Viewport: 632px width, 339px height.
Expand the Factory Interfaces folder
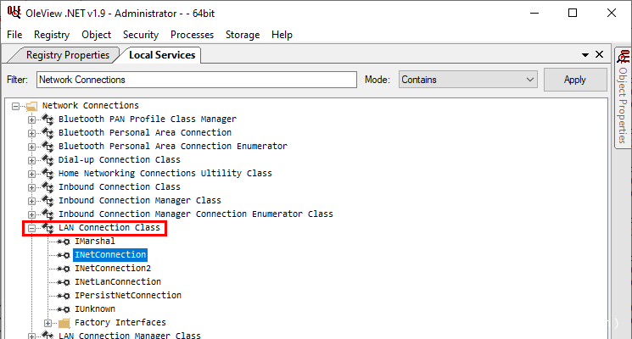(48, 323)
